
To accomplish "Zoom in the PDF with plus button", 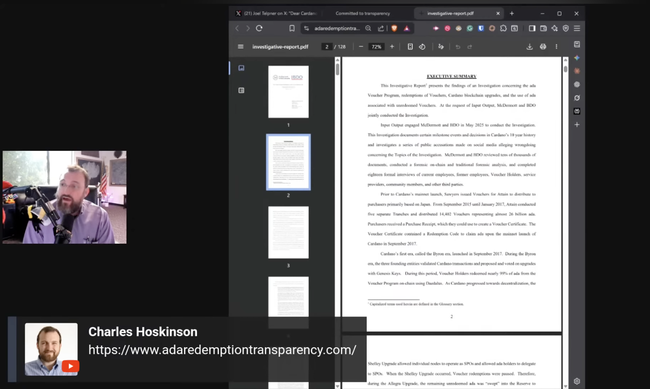I will point(392,47).
